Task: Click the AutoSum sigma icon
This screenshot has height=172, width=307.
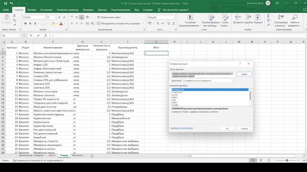Action: [269, 16]
